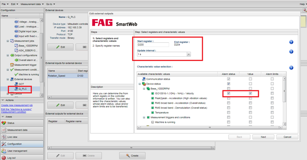This screenshot has width=307, height=160.
Task: Toggle Alarm status checkbox for Device status
Action: pyautogui.click(x=229, y=84)
